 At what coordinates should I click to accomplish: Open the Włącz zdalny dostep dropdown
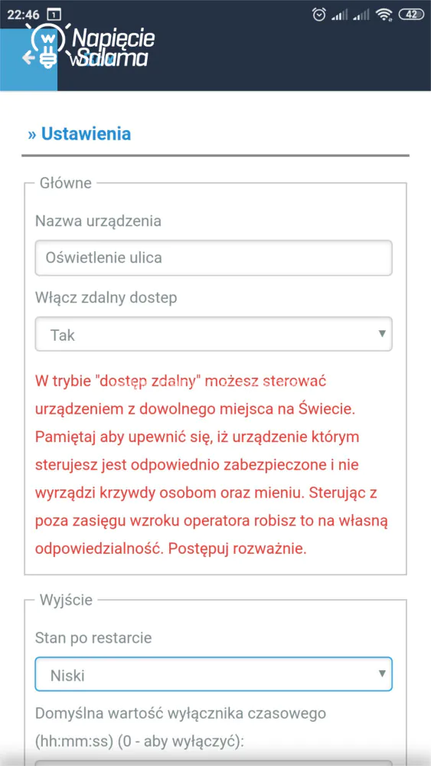pos(214,334)
